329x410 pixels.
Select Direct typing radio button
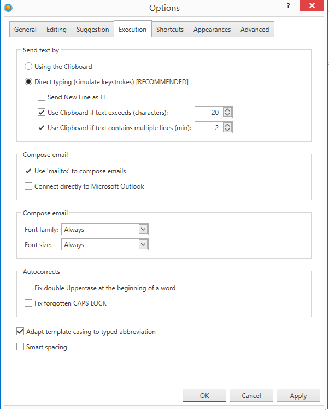click(29, 82)
